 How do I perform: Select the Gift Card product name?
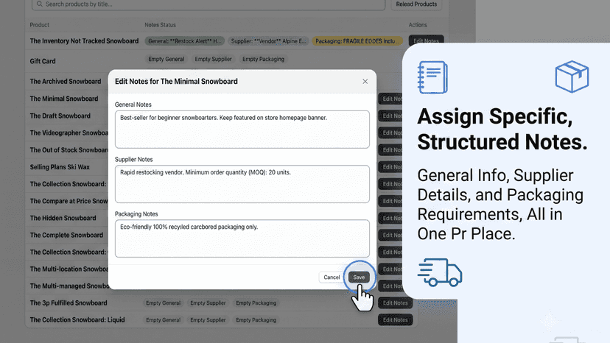[43, 61]
